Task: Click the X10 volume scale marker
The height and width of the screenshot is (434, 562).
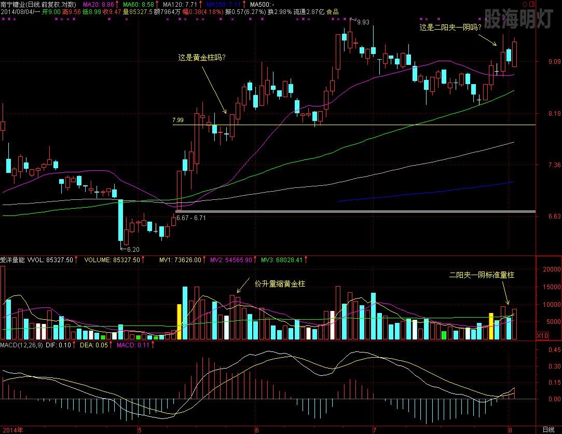Action: (x=542, y=336)
